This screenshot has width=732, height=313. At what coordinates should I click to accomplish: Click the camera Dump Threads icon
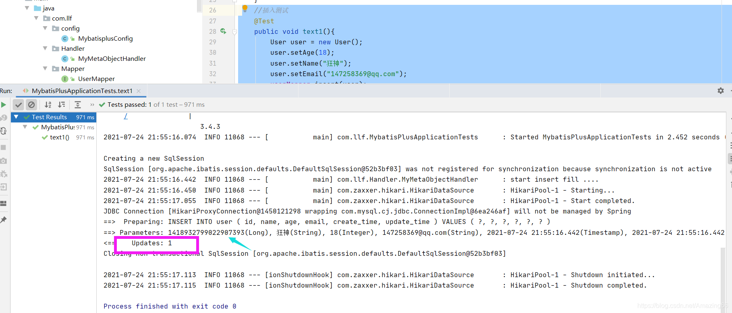coord(4,161)
